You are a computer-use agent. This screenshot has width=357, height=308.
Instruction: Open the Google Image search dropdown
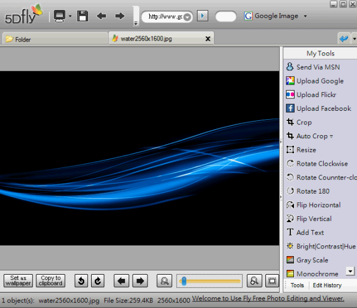305,16
